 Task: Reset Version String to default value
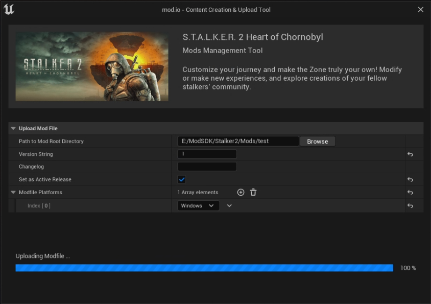[410, 154]
